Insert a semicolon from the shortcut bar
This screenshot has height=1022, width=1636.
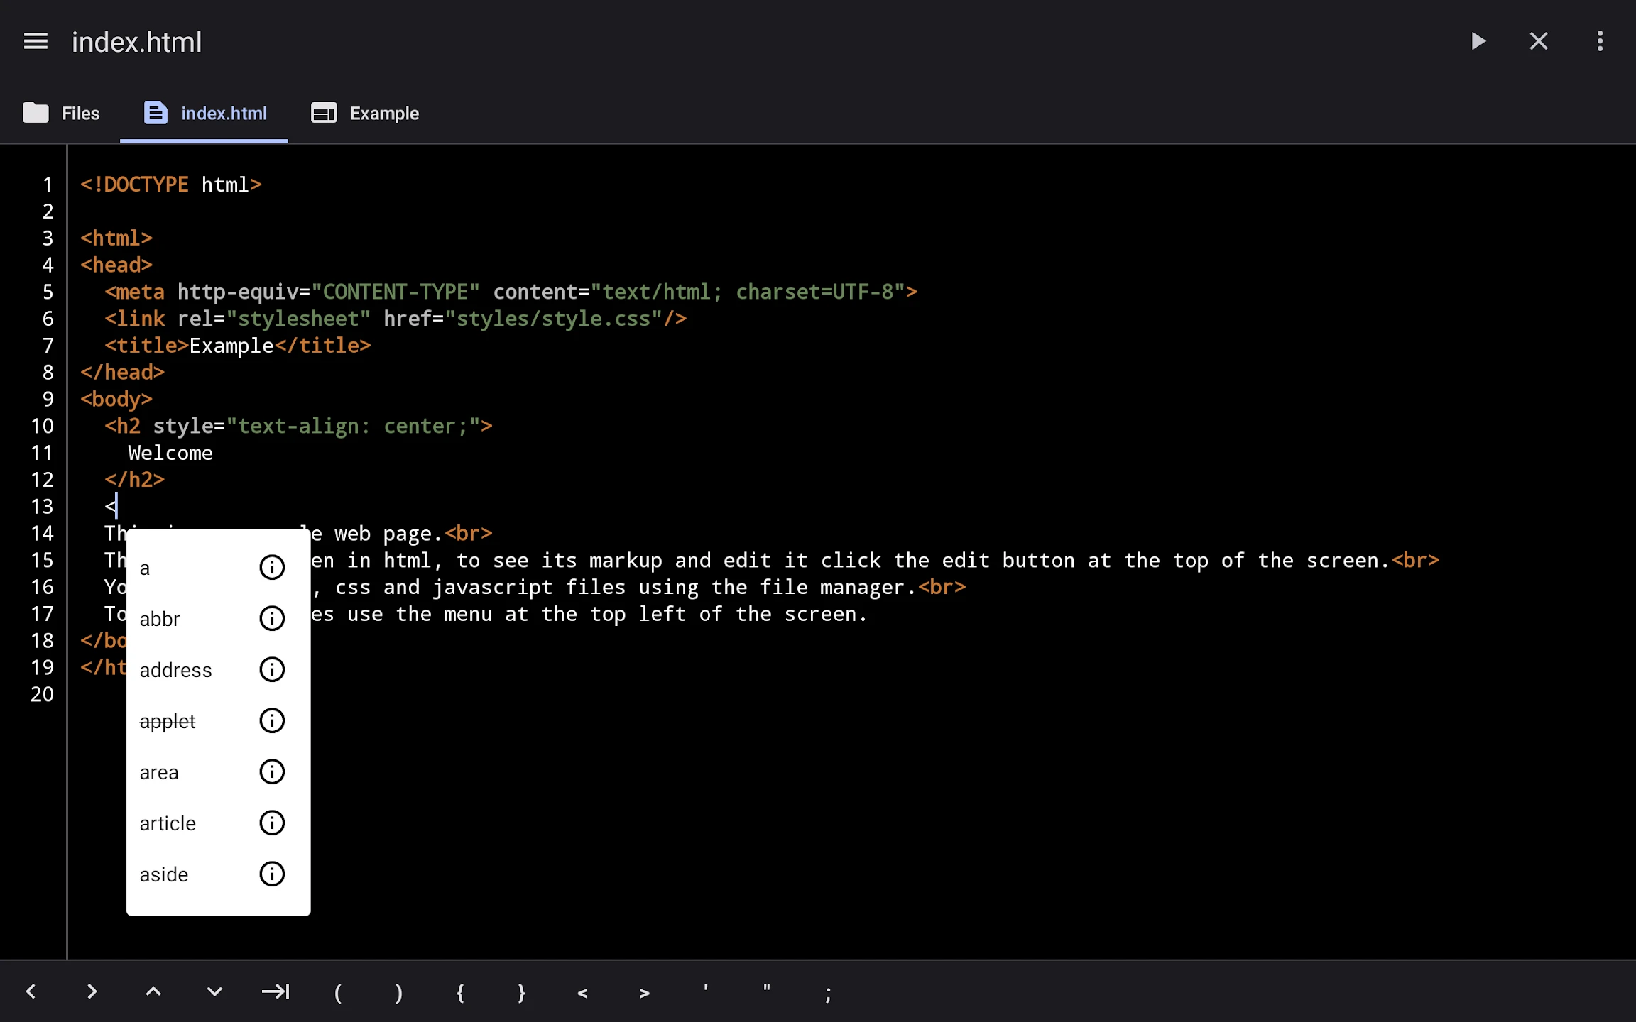click(x=828, y=992)
